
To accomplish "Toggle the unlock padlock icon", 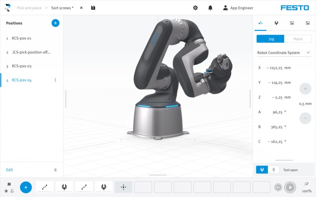I will point(12,191).
